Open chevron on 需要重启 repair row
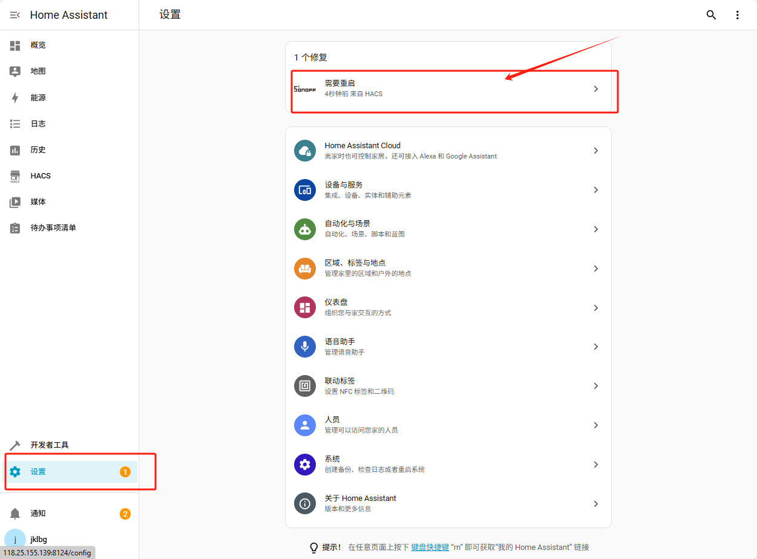 [x=596, y=89]
